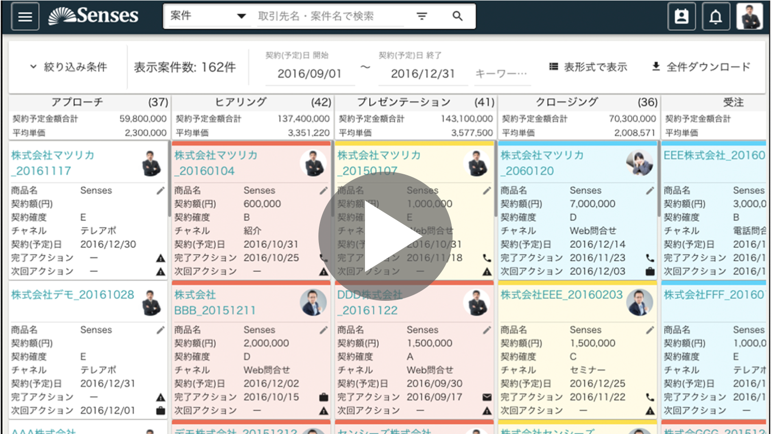Expand the 絞り込み条件 filter panel
This screenshot has width=771, height=434.
coord(68,67)
